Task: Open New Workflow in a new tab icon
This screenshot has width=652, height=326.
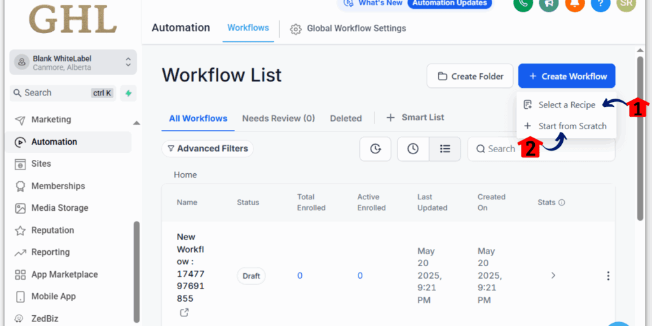Action: coord(184,312)
